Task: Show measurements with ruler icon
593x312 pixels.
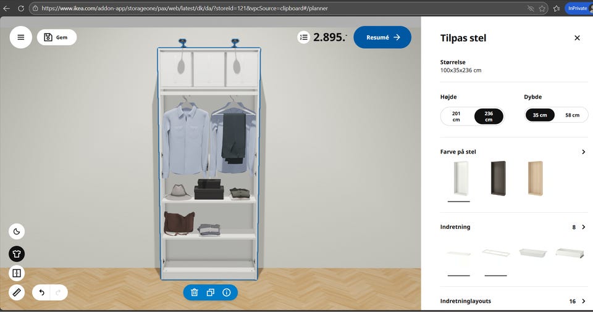Action: coord(17,292)
